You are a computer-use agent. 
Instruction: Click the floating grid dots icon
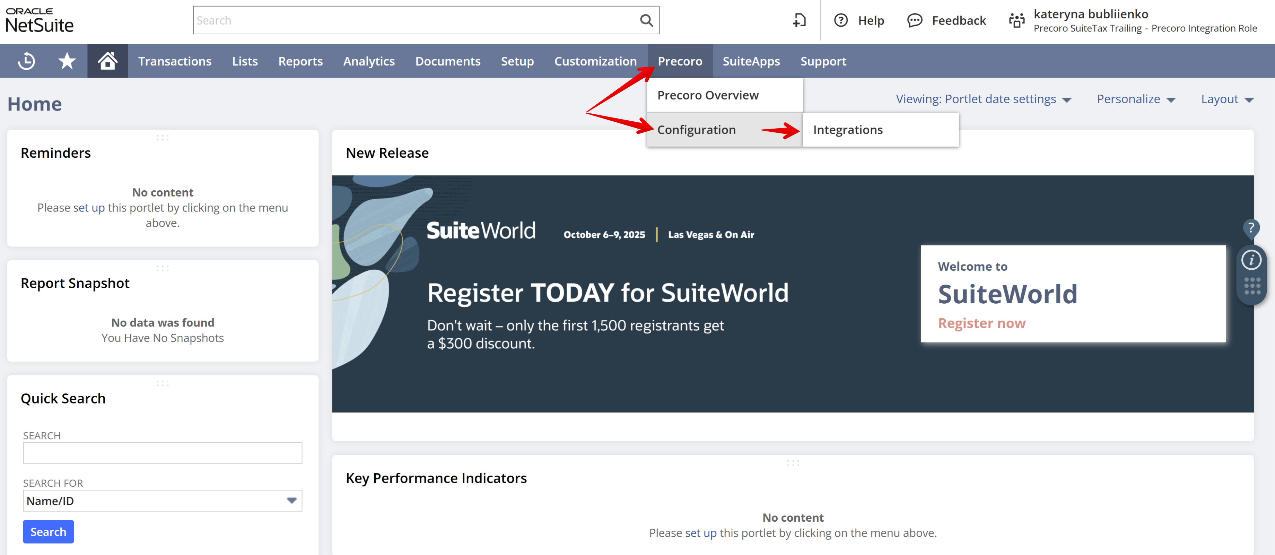1252,286
